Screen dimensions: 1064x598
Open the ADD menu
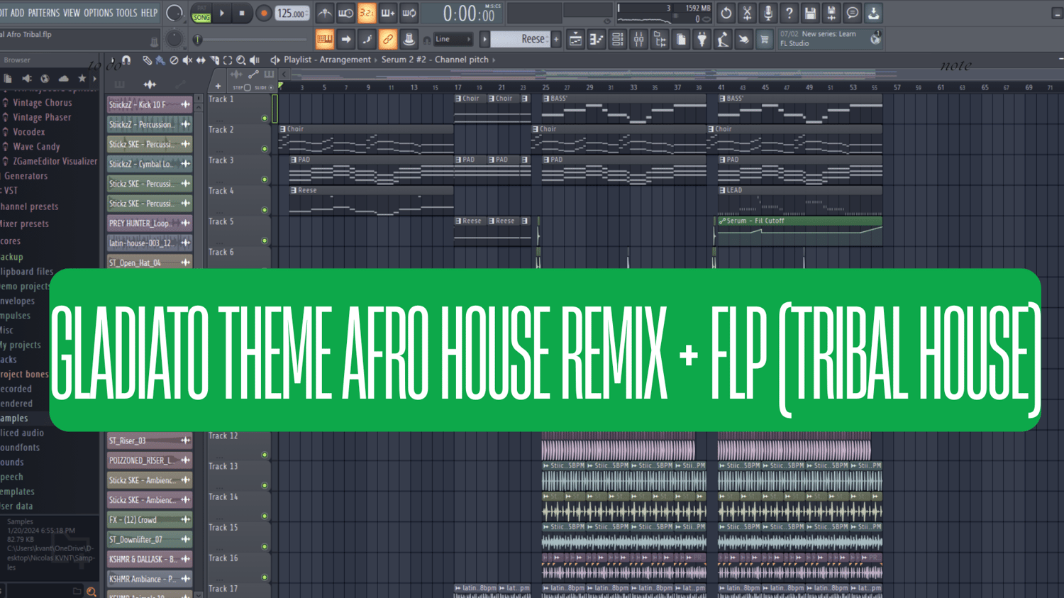click(x=17, y=13)
